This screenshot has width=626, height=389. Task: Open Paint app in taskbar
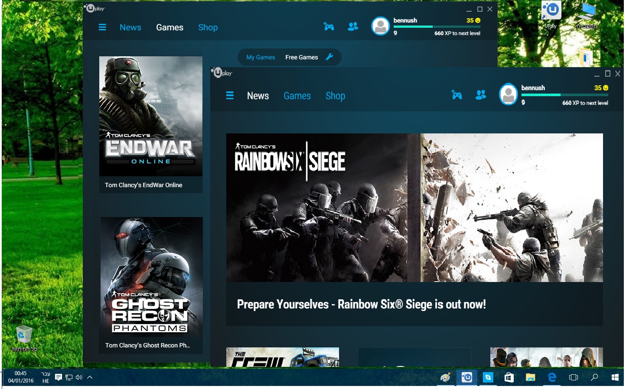[445, 377]
